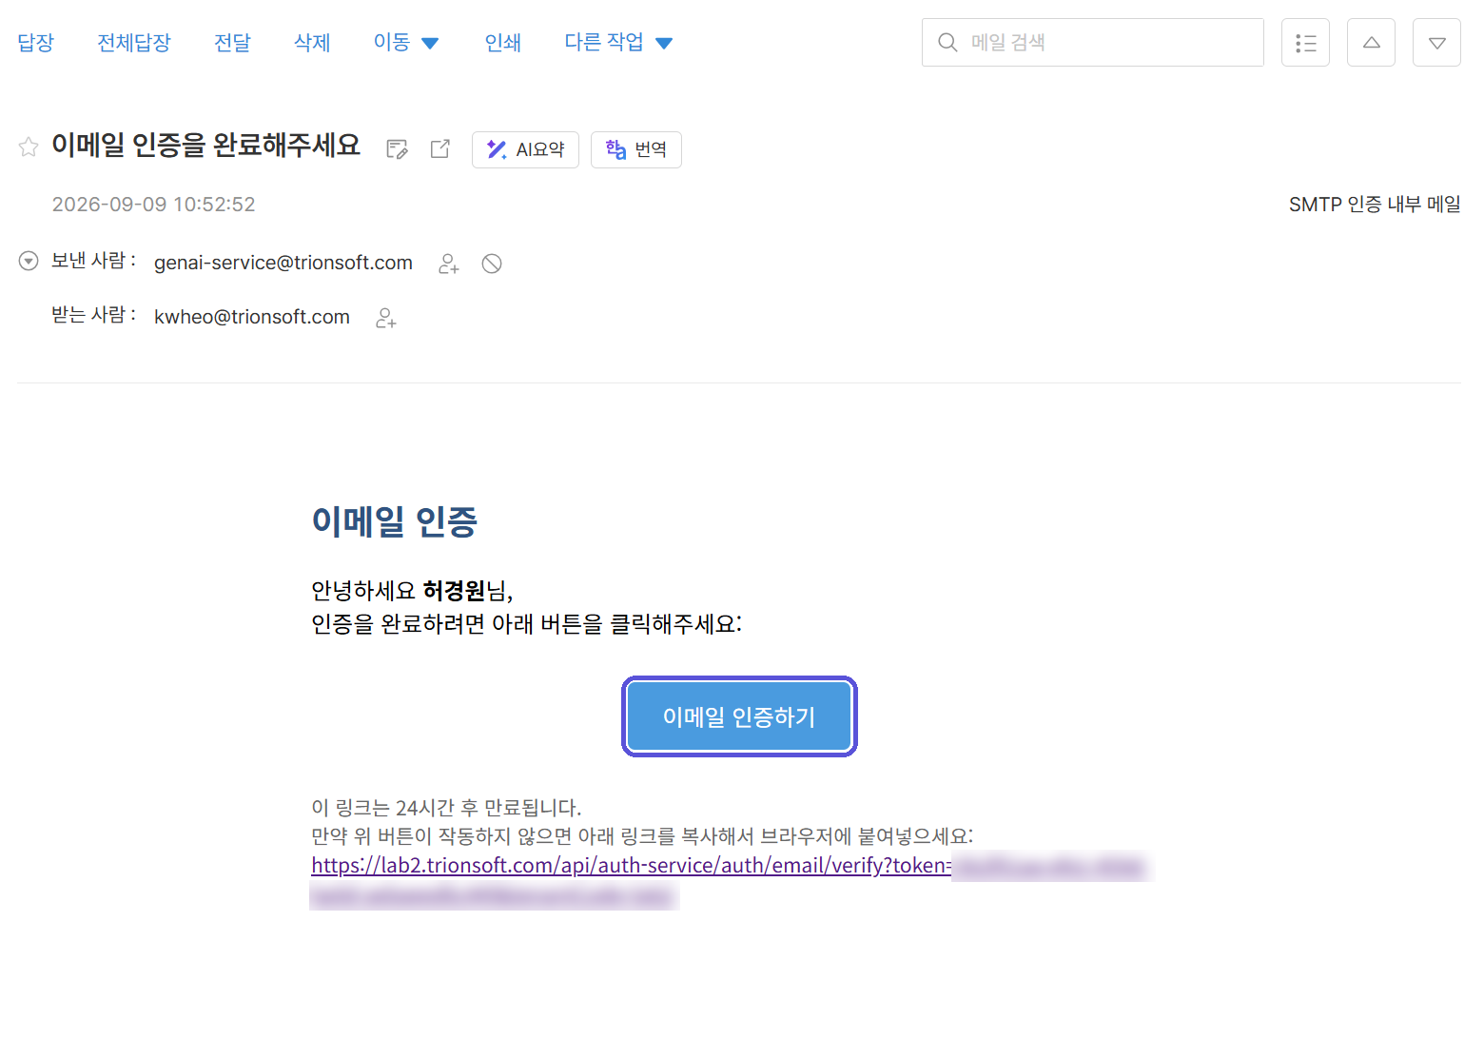Screen dimensions: 1484x1039
Task: Click the name 허경원 in the greeting
Action: pos(454,590)
